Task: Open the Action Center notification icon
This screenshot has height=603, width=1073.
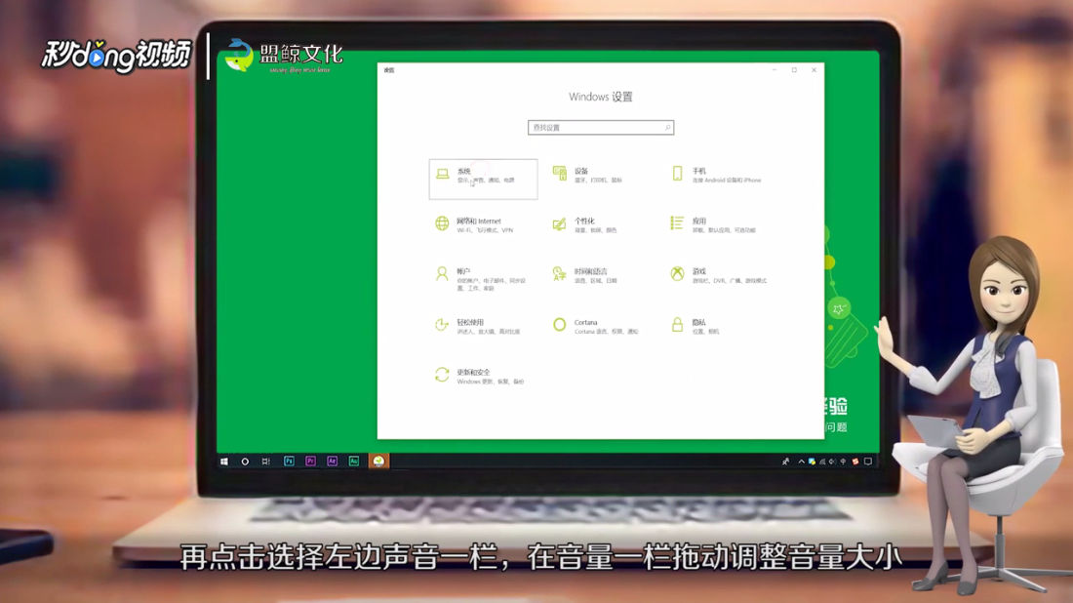Action: tap(868, 462)
